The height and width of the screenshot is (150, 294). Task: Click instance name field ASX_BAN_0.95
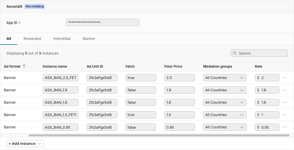(60, 127)
